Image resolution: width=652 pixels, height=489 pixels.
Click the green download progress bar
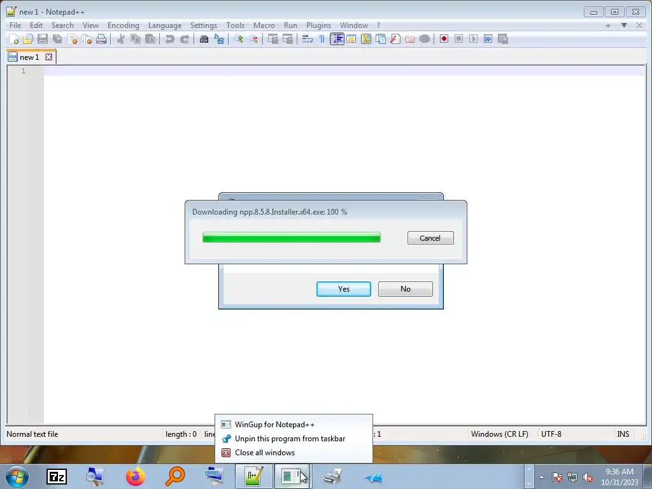pyautogui.click(x=292, y=237)
